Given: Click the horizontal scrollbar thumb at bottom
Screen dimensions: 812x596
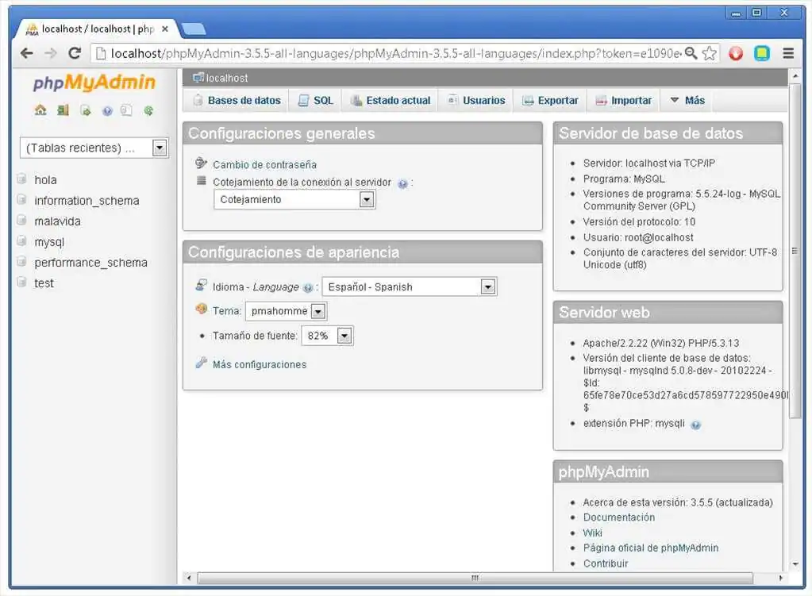Looking at the screenshot, I should click(x=475, y=578).
